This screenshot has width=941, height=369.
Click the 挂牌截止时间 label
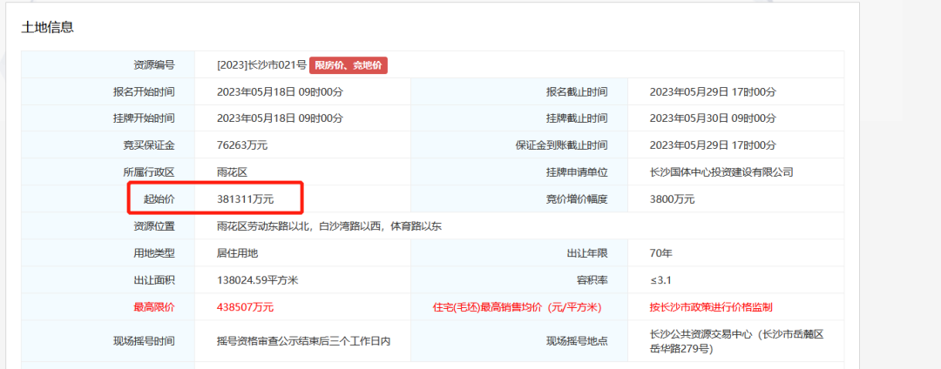[577, 118]
